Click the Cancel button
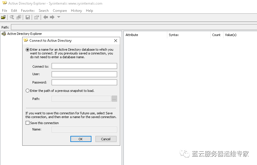 106,139
